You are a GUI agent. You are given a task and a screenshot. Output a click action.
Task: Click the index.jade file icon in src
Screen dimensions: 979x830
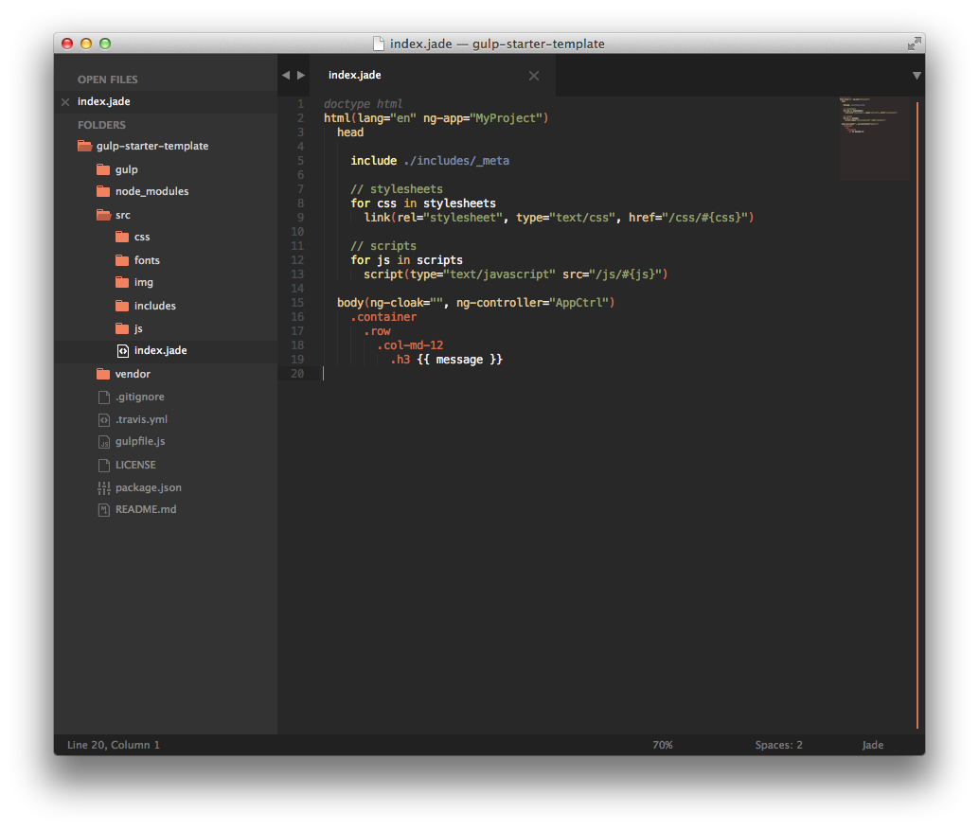124,350
